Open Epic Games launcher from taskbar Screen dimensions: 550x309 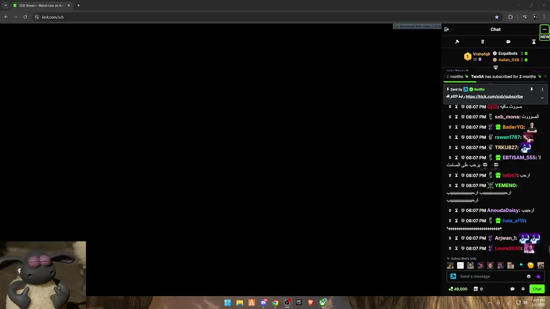(x=299, y=303)
